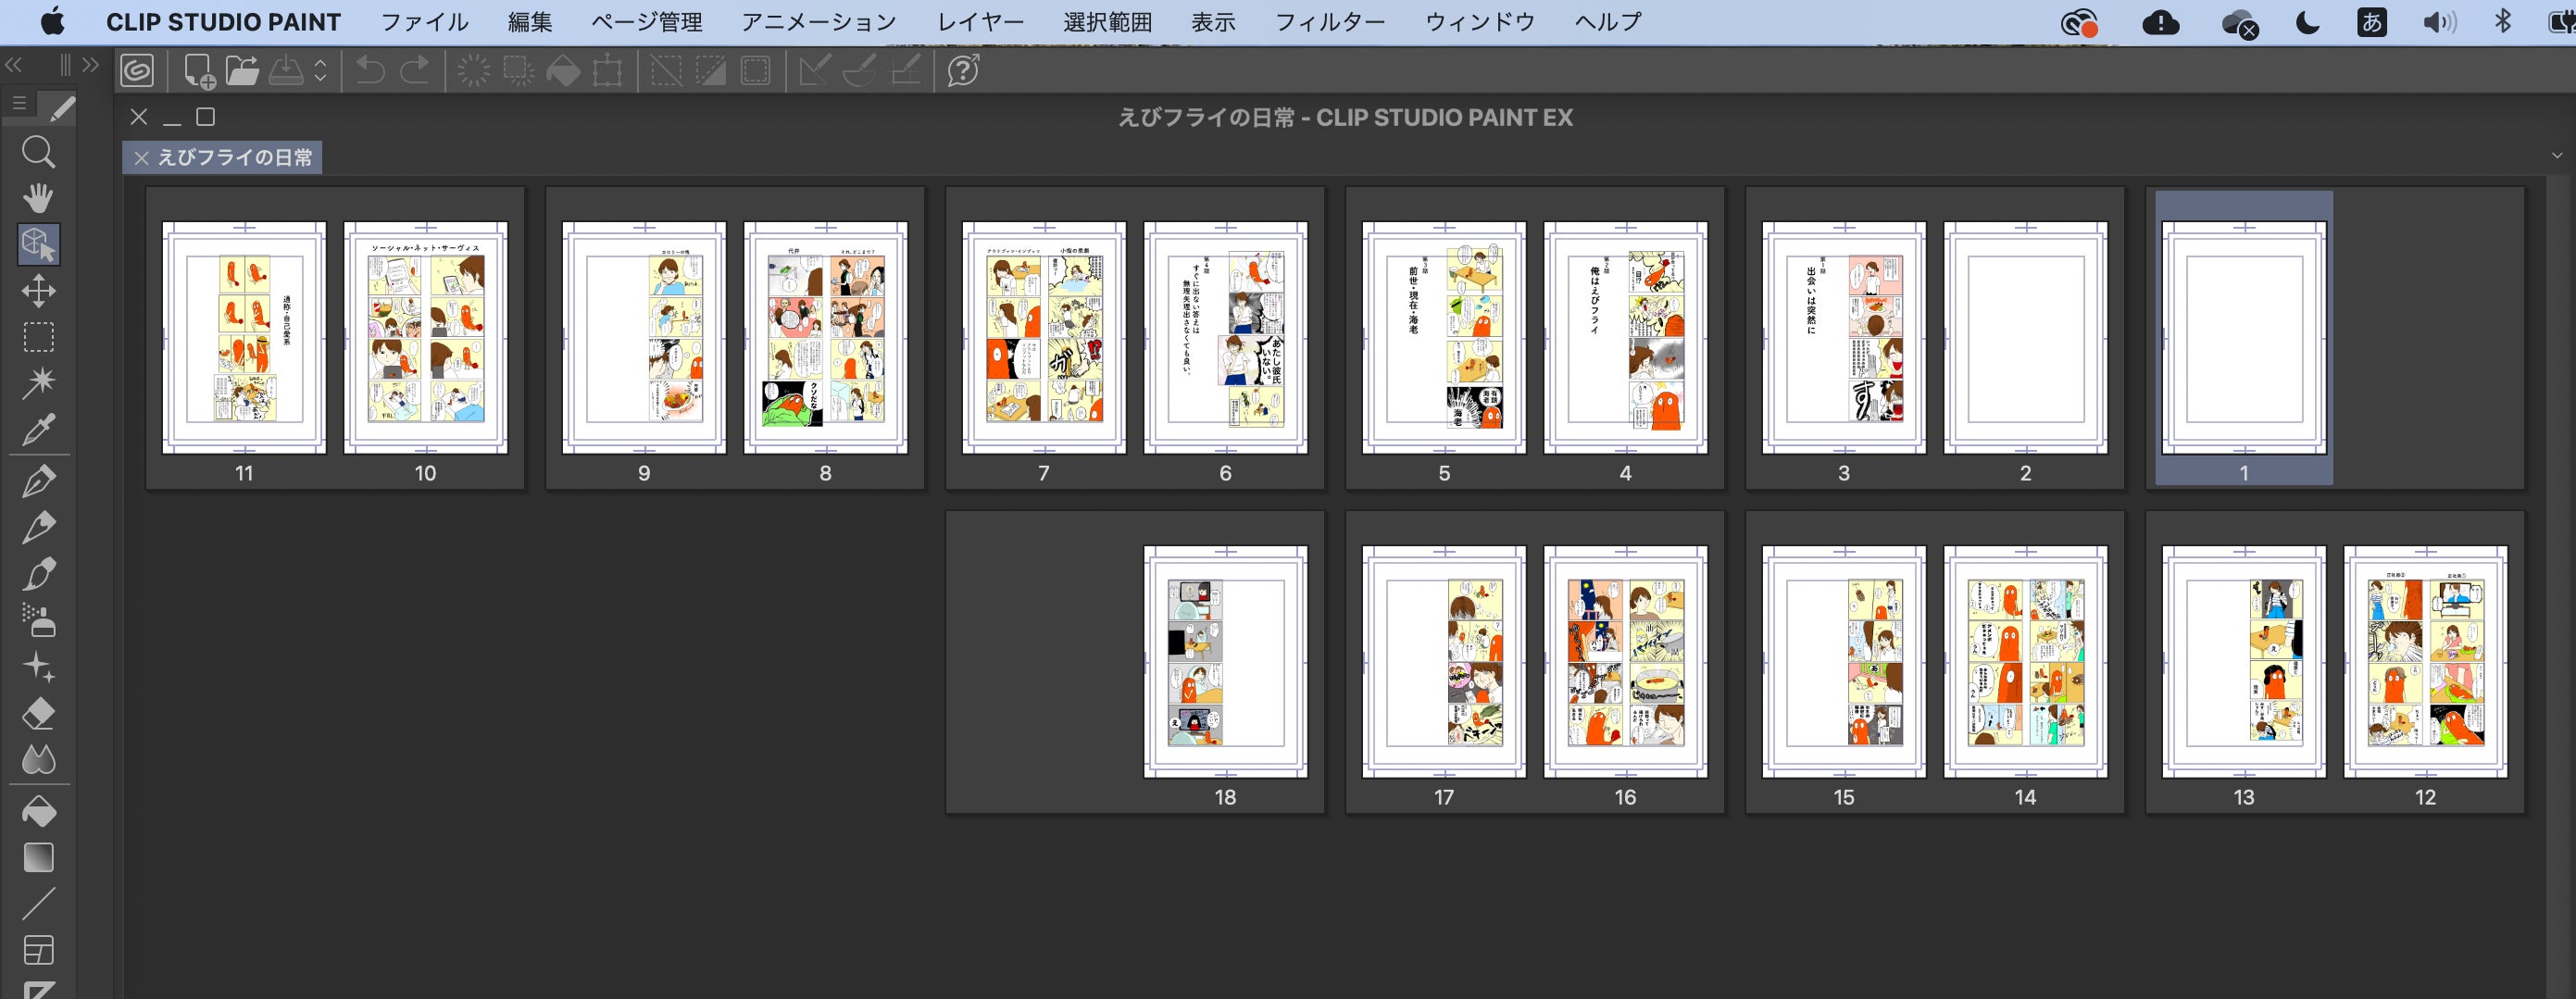Open Clip Studio launcher icon
The width and height of the screenshot is (2576, 999).
tap(138, 70)
